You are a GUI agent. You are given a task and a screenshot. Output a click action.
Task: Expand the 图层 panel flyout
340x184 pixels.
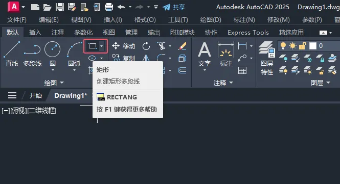coord(321,83)
